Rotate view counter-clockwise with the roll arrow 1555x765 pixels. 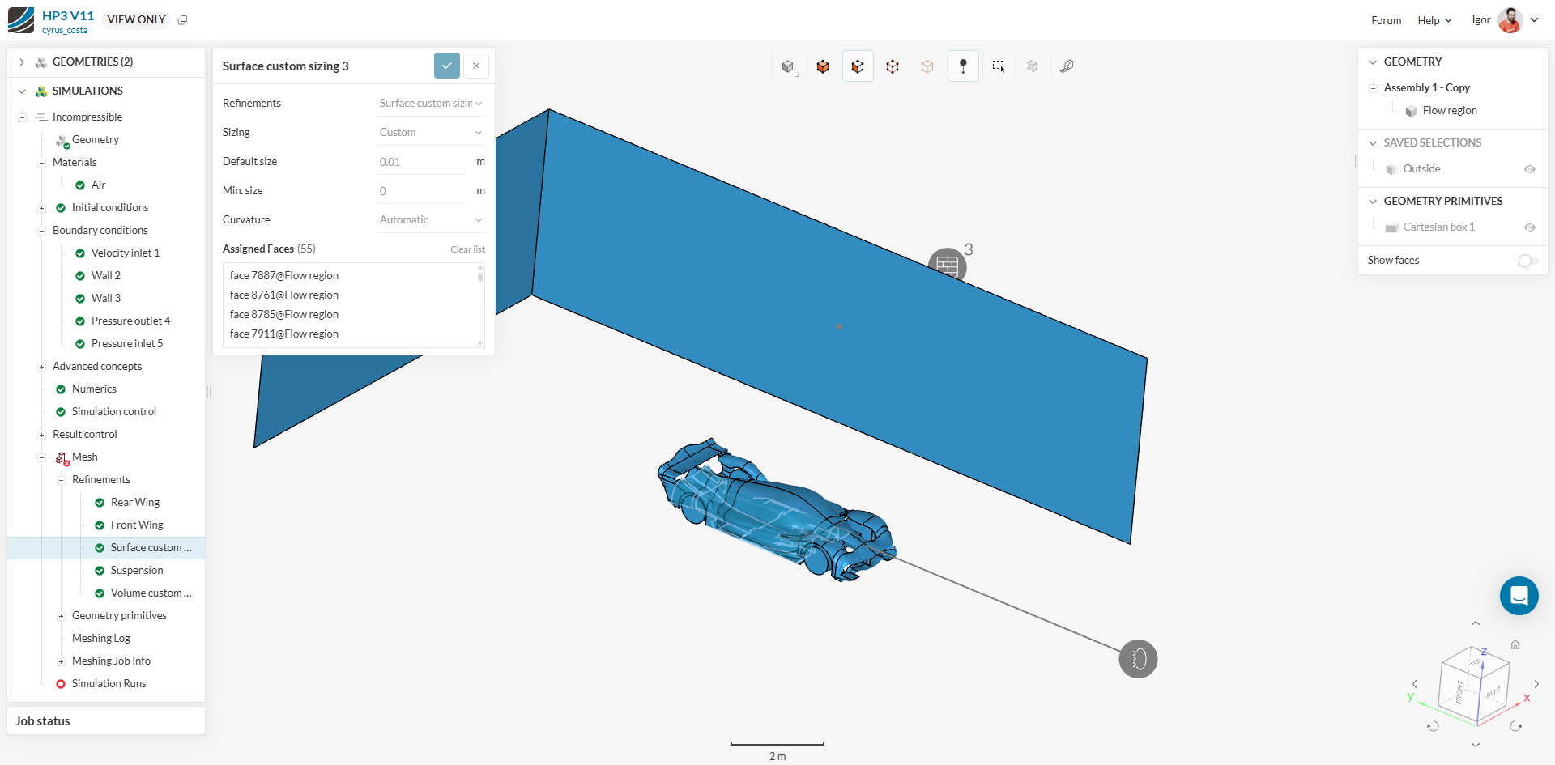click(1433, 726)
